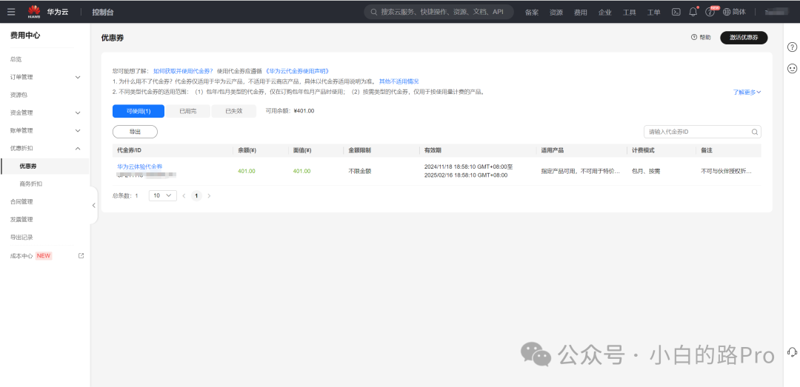The height and width of the screenshot is (387, 800).
Task: Go to previous page arrow
Action: click(184, 196)
